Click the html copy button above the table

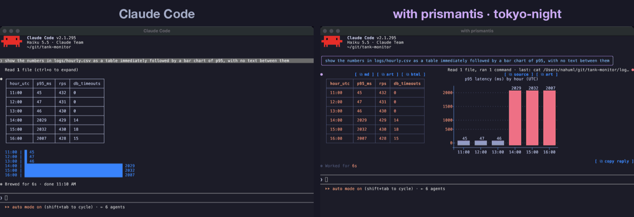tap(413, 74)
